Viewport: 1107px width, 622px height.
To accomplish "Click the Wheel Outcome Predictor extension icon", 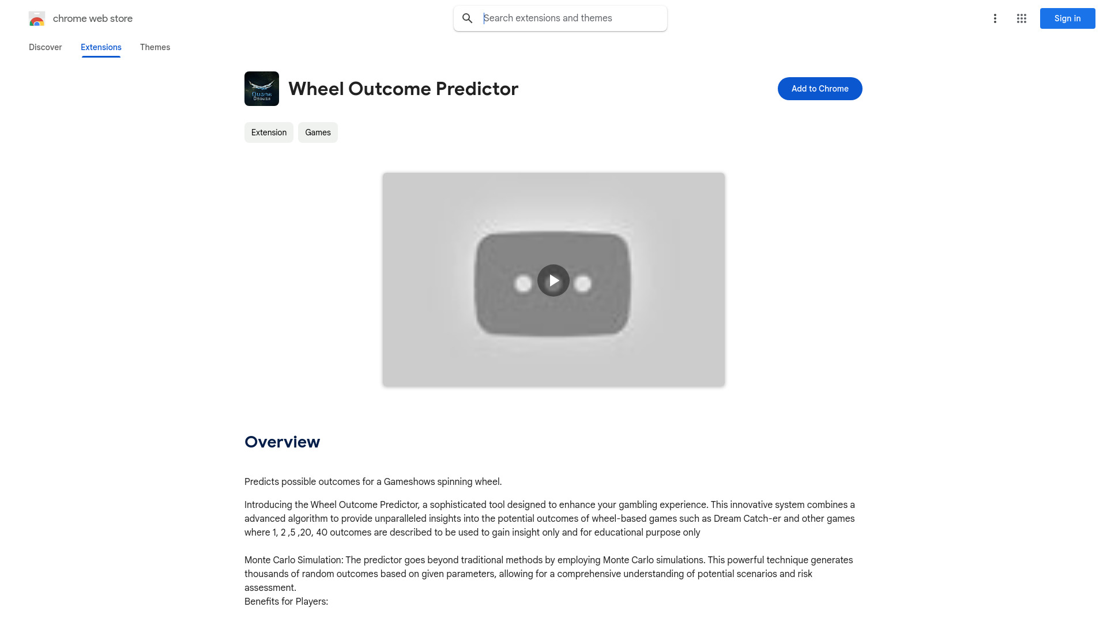I will (x=261, y=88).
